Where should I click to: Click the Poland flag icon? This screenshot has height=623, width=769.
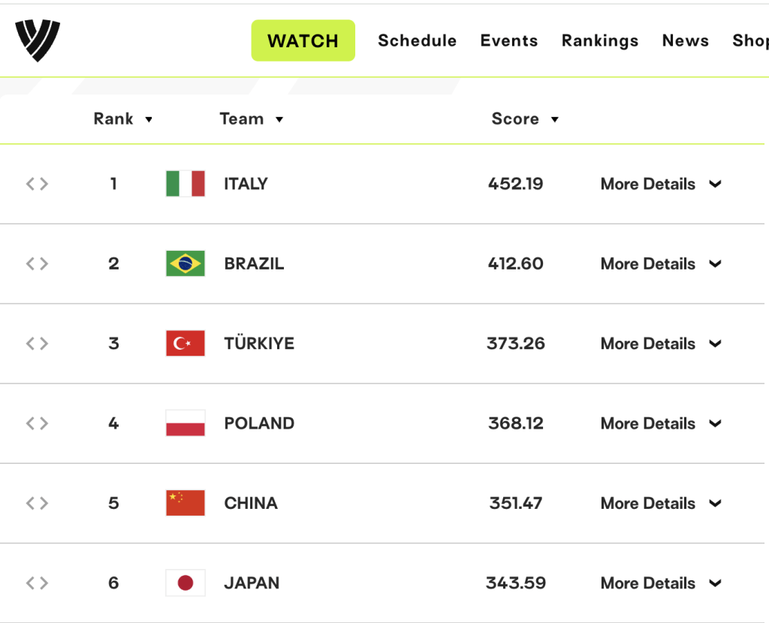pyautogui.click(x=185, y=423)
